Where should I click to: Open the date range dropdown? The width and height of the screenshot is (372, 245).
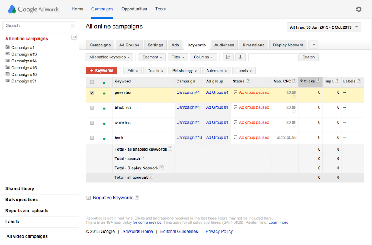tap(324, 27)
